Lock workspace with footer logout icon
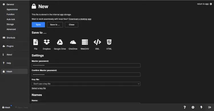Viewport: 214px width, 111px height. click(x=210, y=107)
